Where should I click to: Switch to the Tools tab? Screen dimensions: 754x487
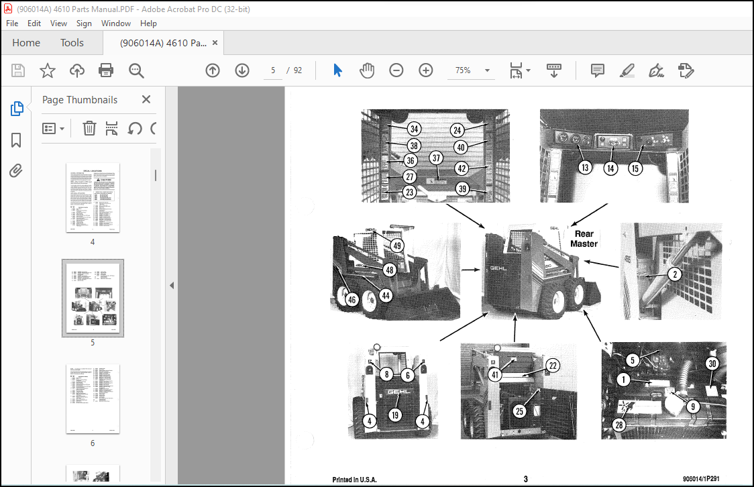coord(72,43)
